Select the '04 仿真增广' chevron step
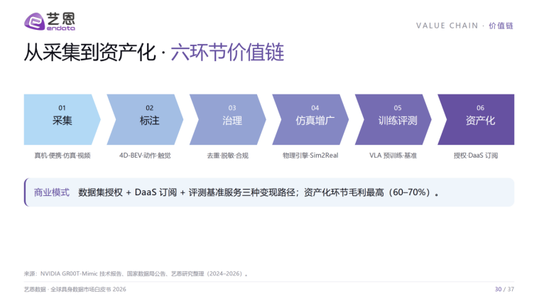 coord(310,119)
